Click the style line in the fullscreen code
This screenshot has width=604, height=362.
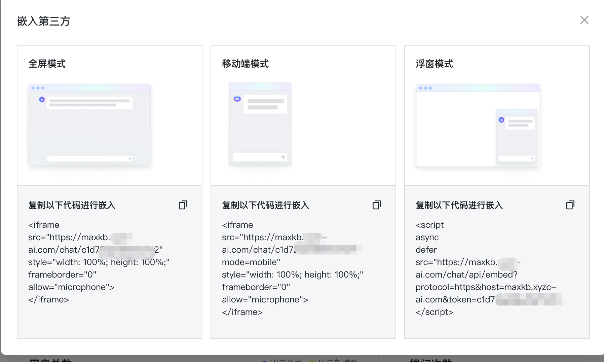pos(99,262)
